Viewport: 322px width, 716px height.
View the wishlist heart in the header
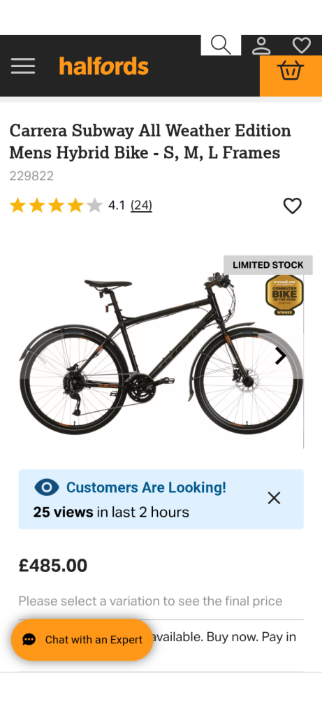pos(302,45)
